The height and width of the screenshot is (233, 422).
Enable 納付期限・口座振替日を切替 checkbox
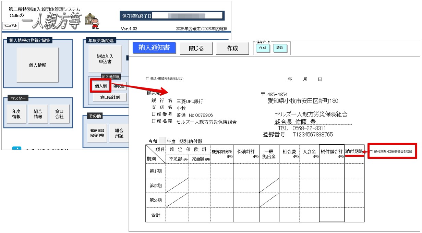pyautogui.click(x=372, y=151)
